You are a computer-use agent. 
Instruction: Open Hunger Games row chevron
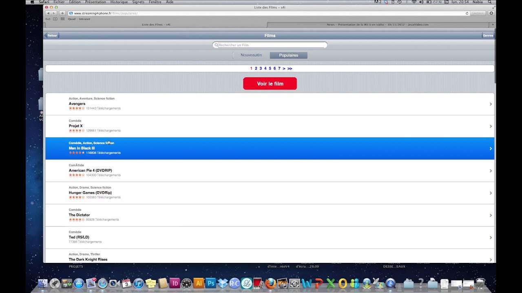[x=491, y=193]
